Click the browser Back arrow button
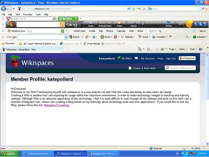This screenshot has height=157, width=209. coord(4,9)
